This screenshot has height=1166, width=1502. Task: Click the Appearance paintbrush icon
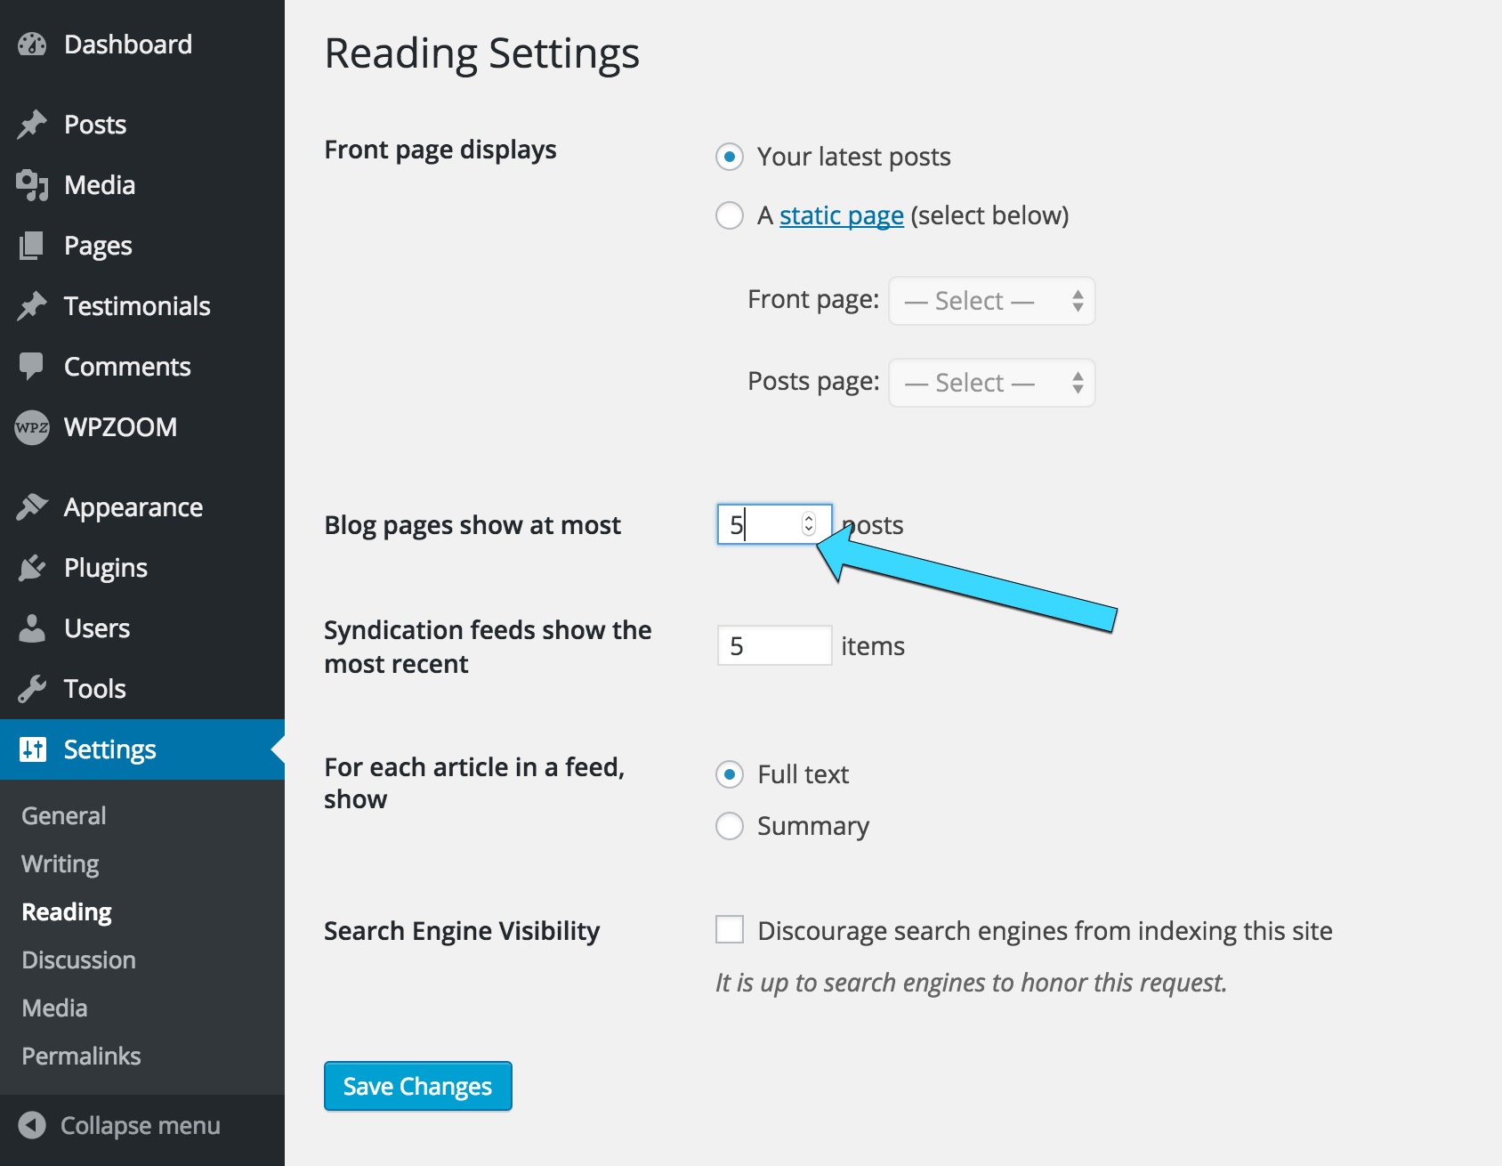(x=32, y=507)
